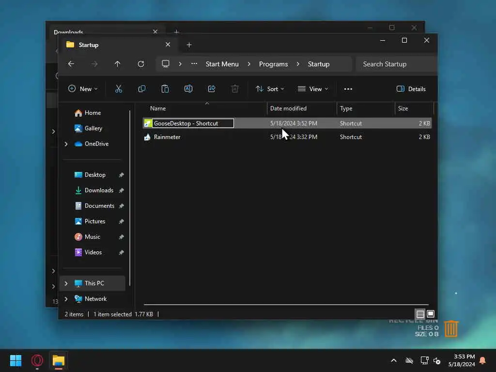Switch to details list view icon
The height and width of the screenshot is (372, 496).
tap(420, 314)
